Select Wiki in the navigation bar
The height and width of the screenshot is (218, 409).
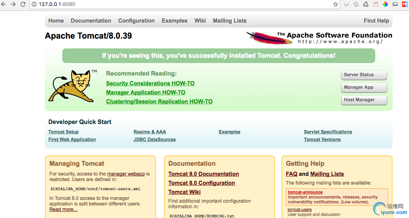(200, 21)
